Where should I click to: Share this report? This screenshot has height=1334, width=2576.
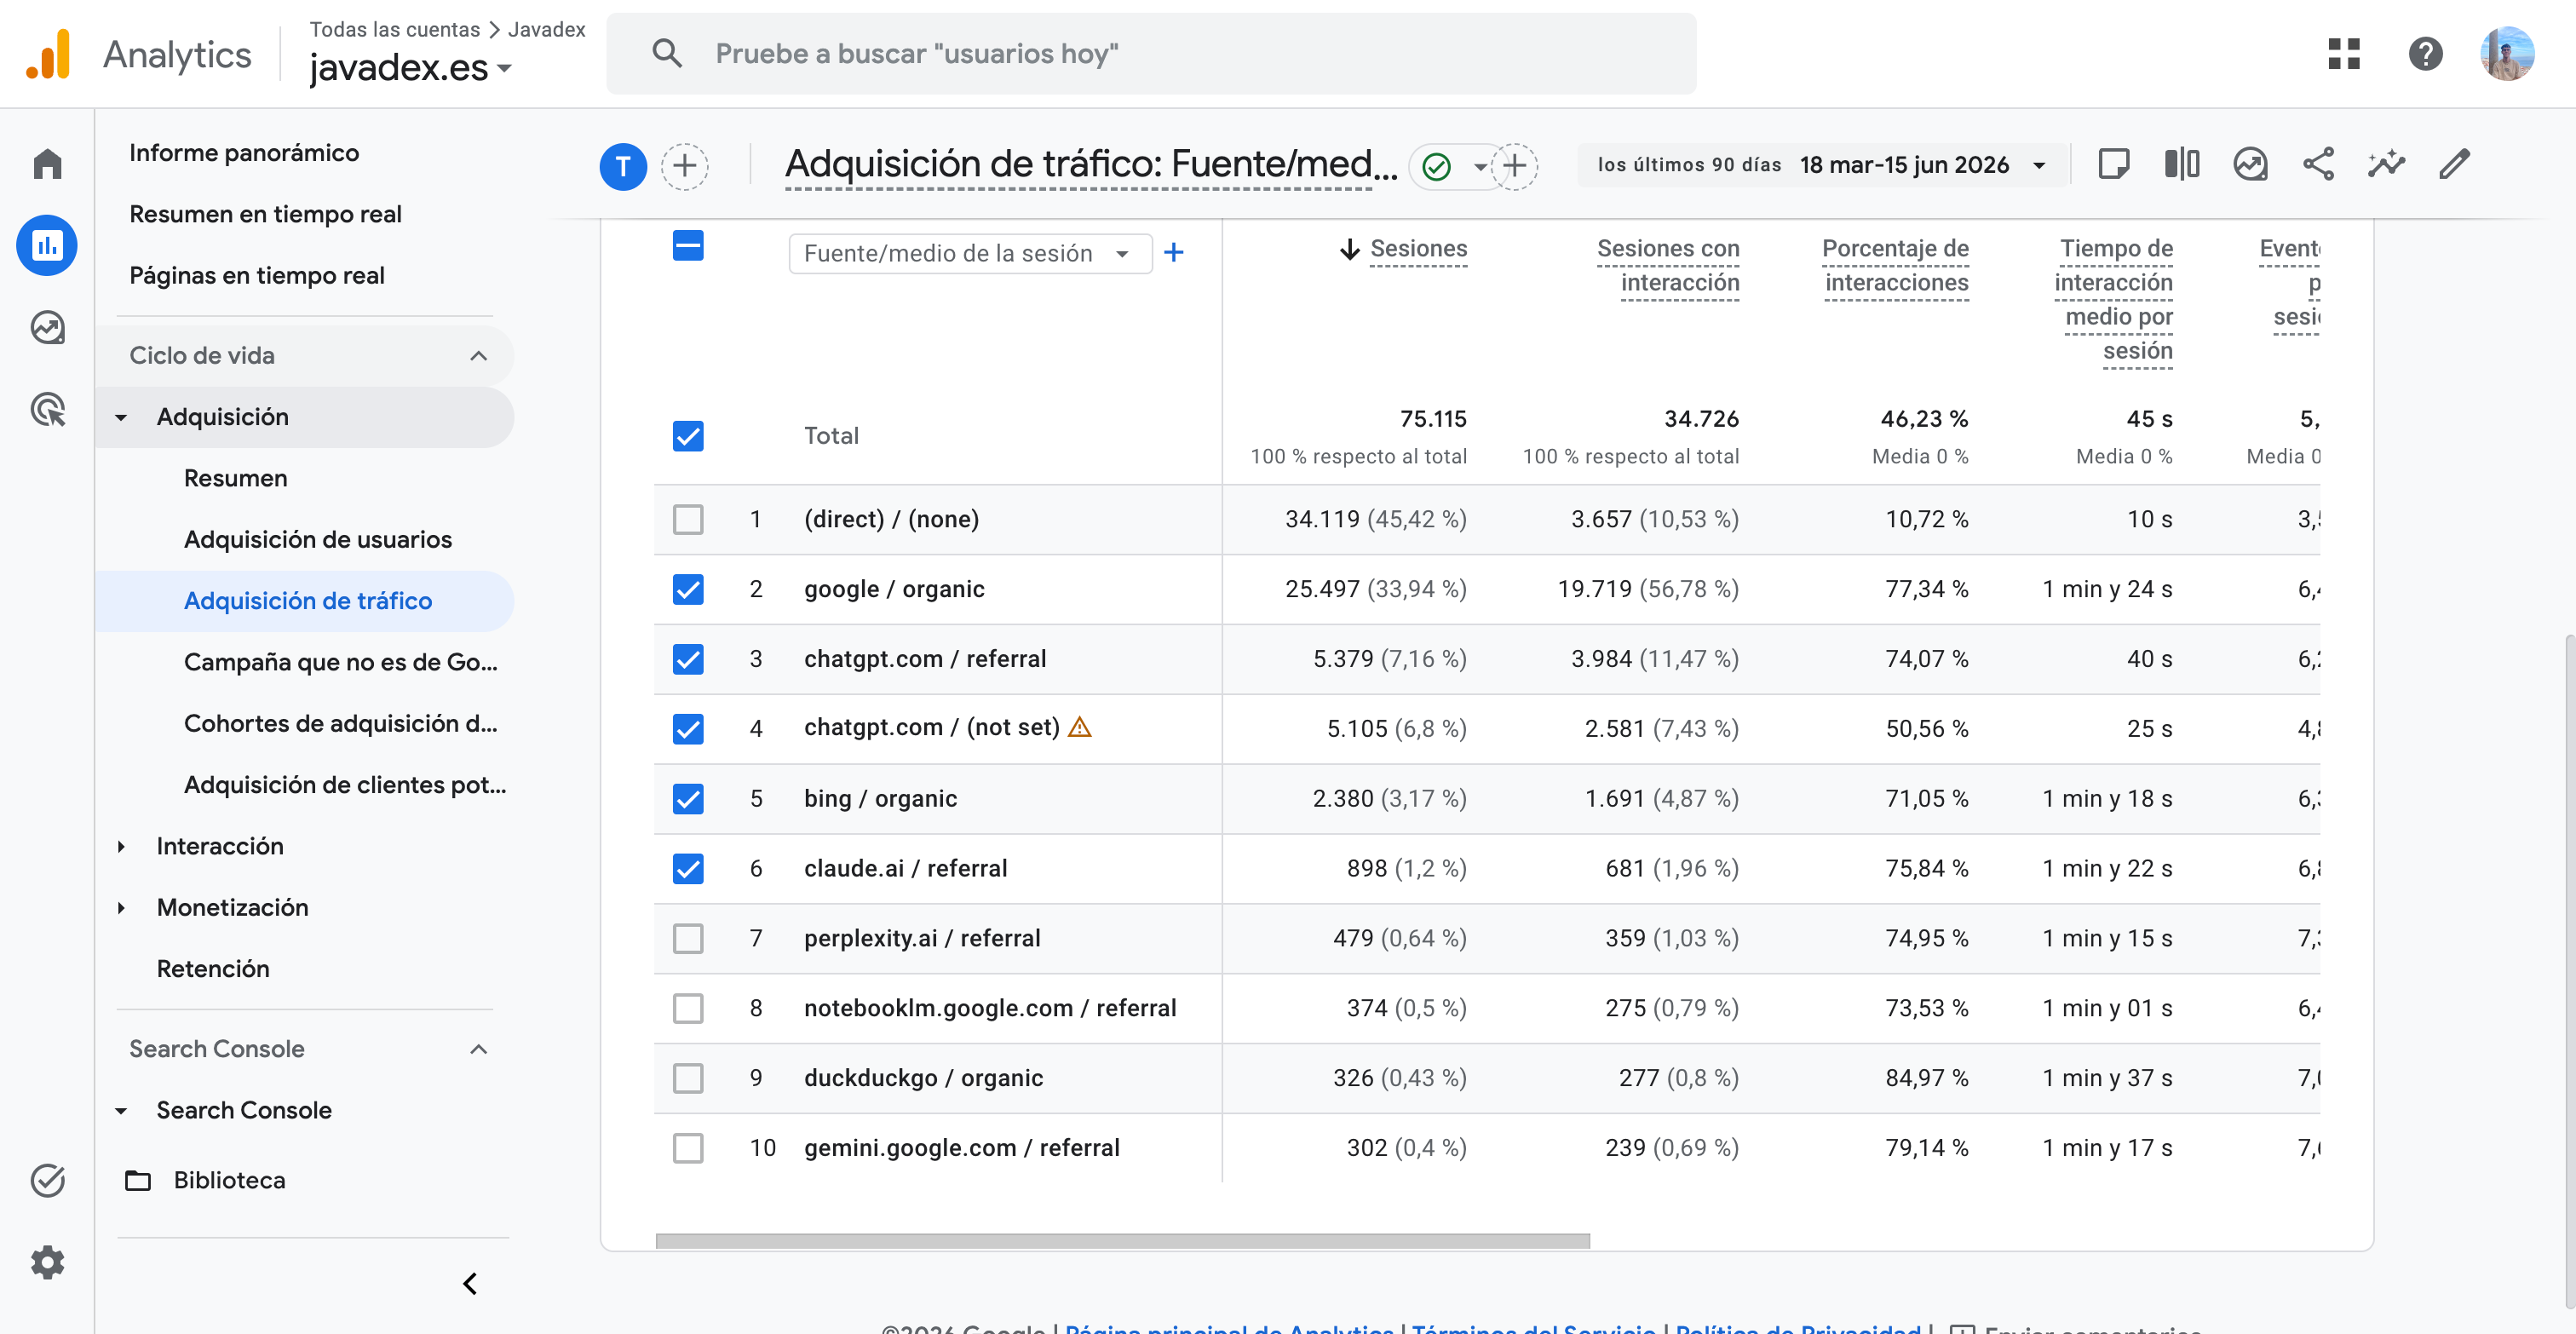(2318, 163)
